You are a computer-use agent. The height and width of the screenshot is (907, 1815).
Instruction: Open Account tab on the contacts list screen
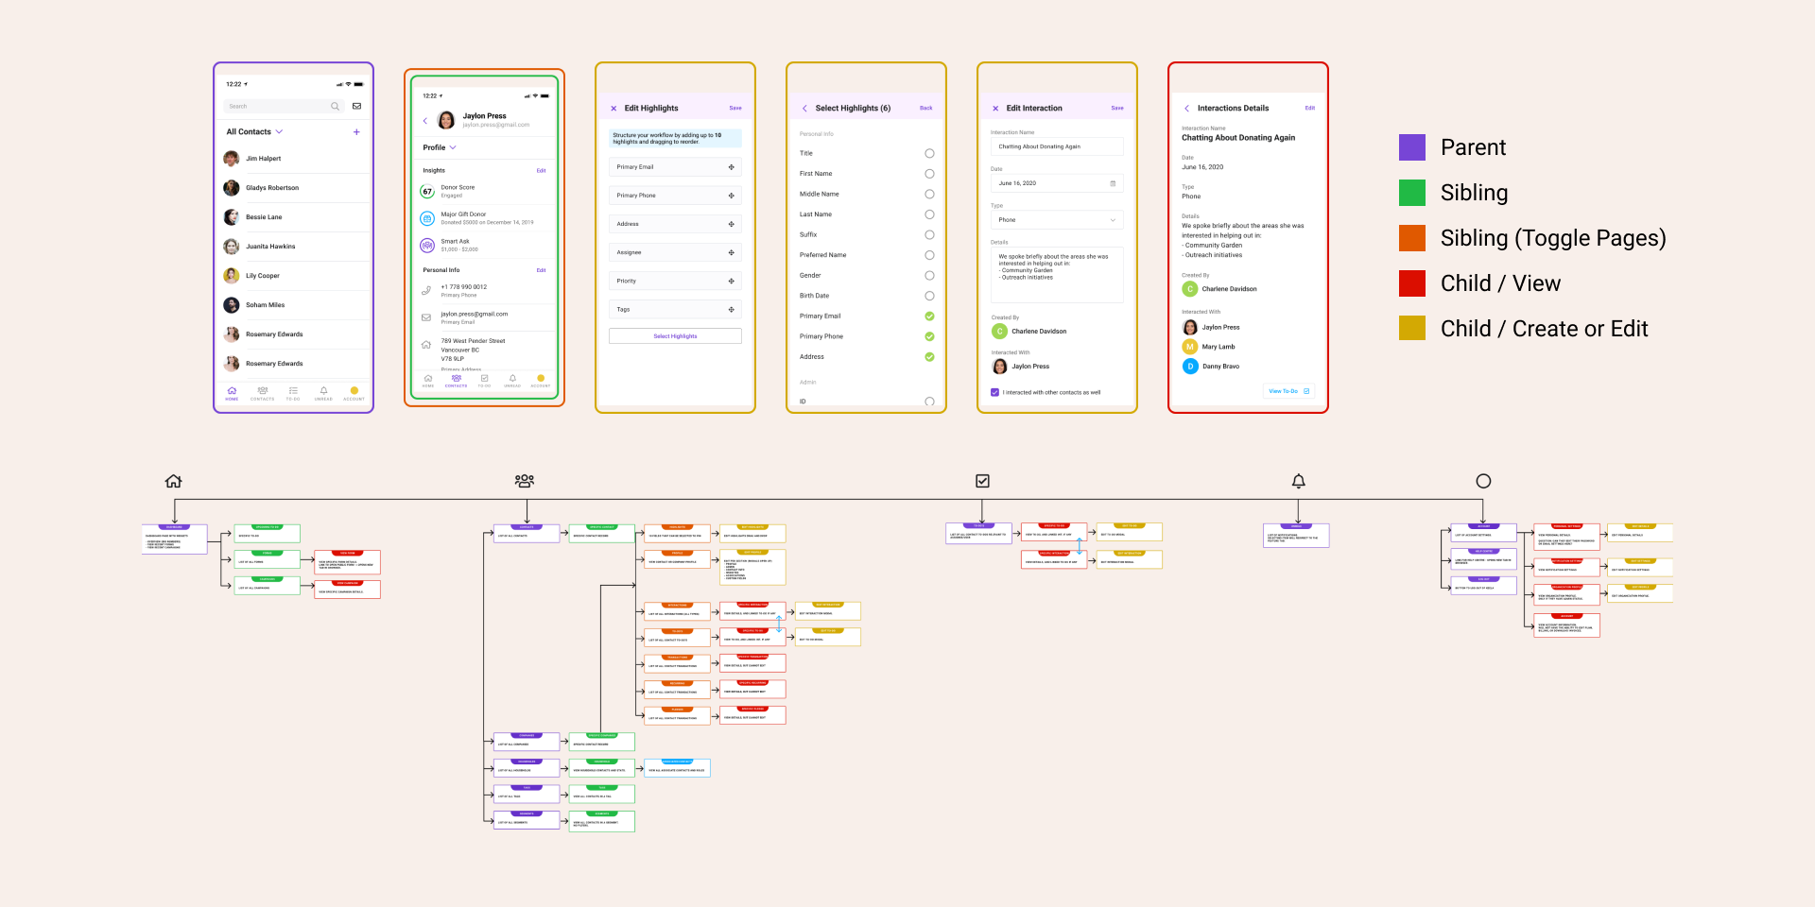[x=354, y=393]
